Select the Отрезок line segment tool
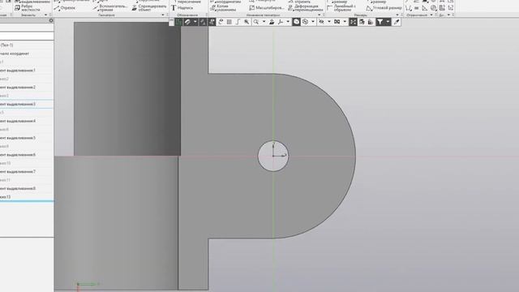This screenshot has width=519, height=292. [x=65, y=7]
